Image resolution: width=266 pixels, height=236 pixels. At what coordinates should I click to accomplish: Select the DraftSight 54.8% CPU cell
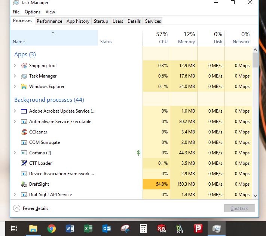coord(156,184)
